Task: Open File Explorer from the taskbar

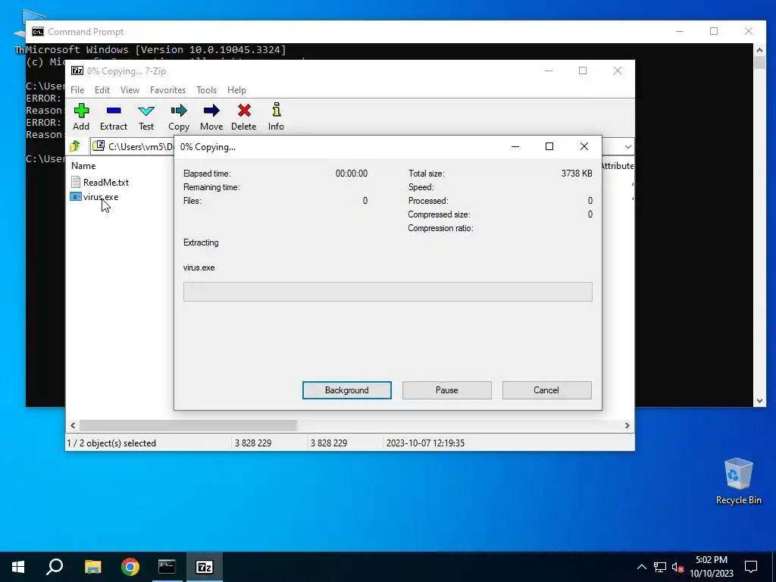Action: (92, 567)
